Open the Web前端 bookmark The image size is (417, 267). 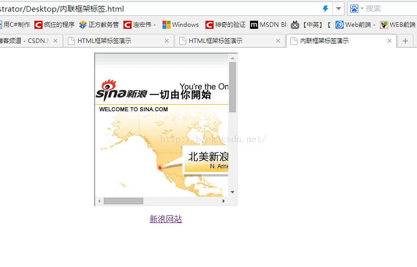(355, 25)
